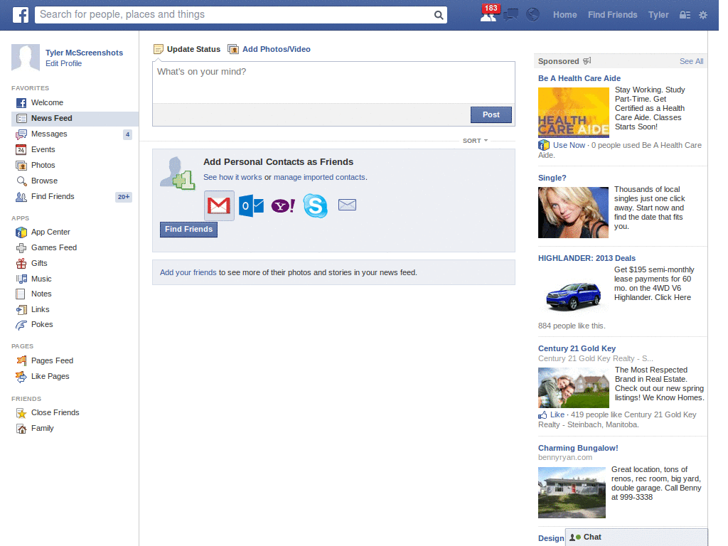
Task: Click the Music notes icon
Action: click(21, 279)
